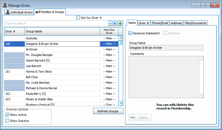The width and height of the screenshot is (222, 130).
Task: Clear the search with the X icon
Action: tap(115, 24)
